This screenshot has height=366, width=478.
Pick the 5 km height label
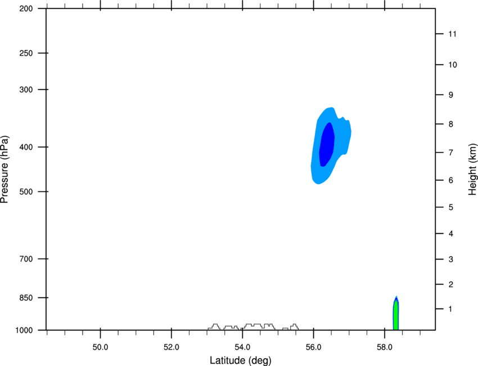(x=451, y=208)
